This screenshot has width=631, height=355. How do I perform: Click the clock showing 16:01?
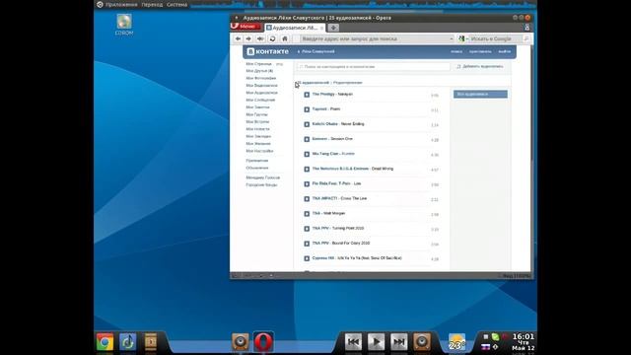click(524, 336)
